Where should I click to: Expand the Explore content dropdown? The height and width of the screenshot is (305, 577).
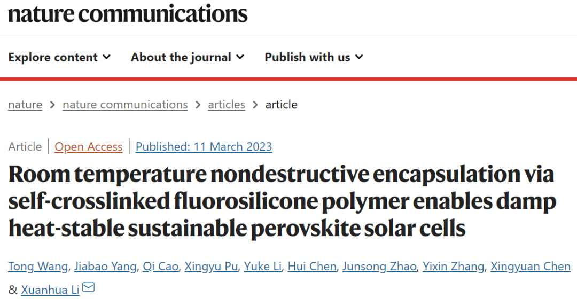coord(59,57)
